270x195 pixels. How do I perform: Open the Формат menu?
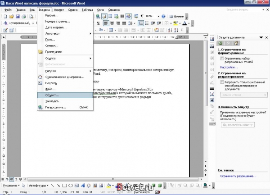[59, 10]
